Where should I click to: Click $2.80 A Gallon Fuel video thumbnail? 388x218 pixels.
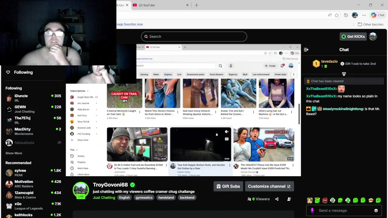point(137,144)
